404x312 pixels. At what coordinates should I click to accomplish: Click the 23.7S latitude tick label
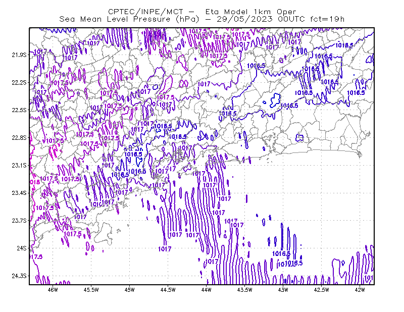pyautogui.click(x=19, y=221)
